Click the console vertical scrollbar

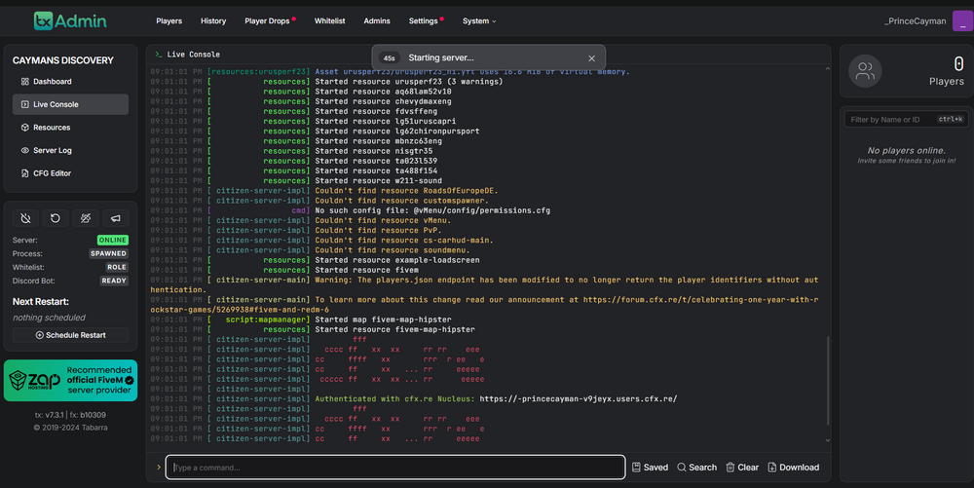(x=827, y=380)
